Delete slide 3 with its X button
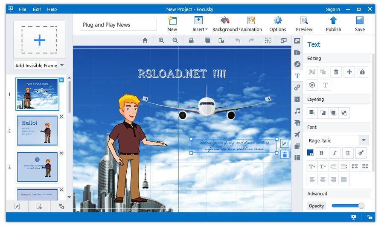The height and width of the screenshot is (229, 384). (61, 153)
